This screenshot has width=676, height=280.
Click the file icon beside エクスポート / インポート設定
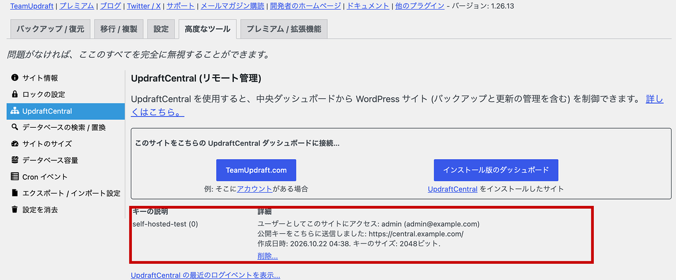click(15, 193)
